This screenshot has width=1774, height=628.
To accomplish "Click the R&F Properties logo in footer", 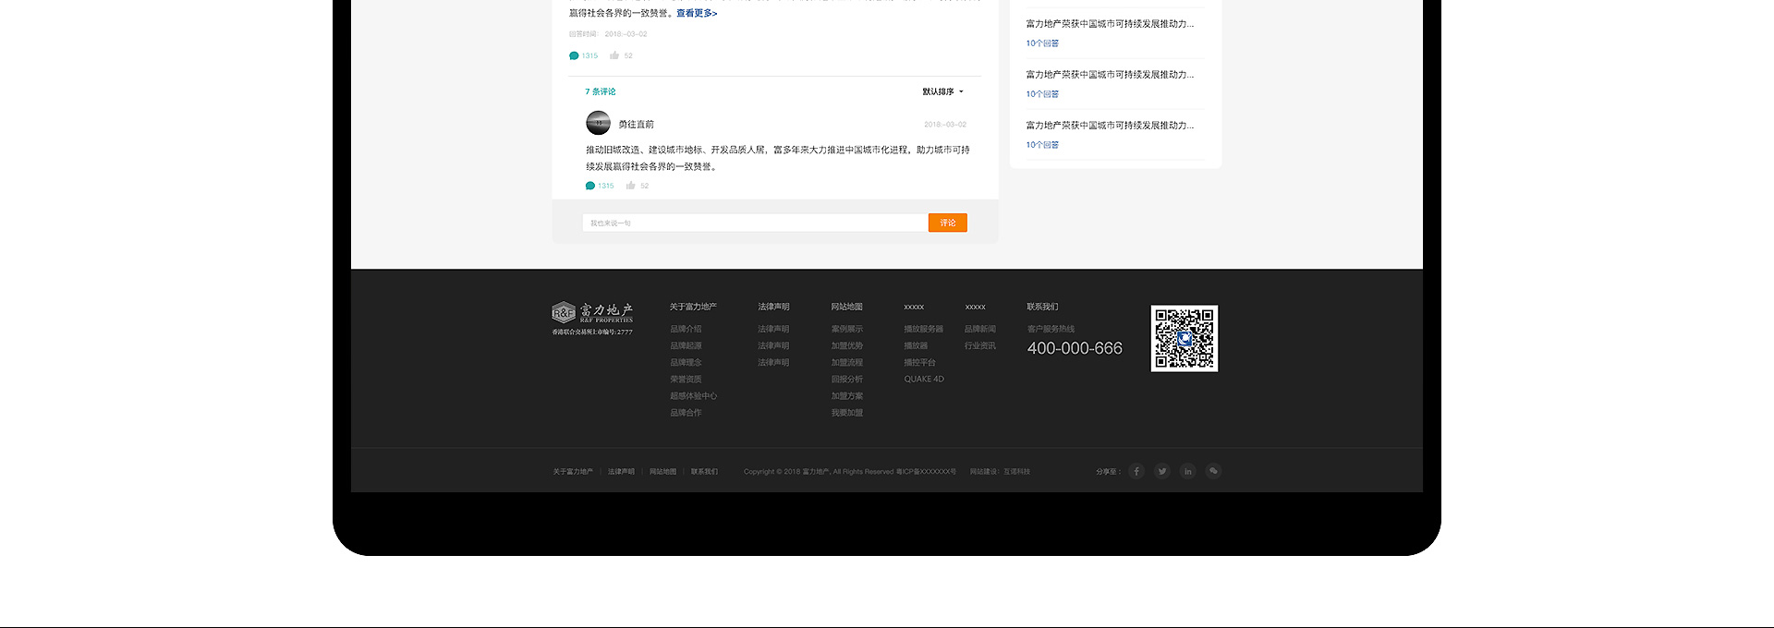I will pos(592,313).
